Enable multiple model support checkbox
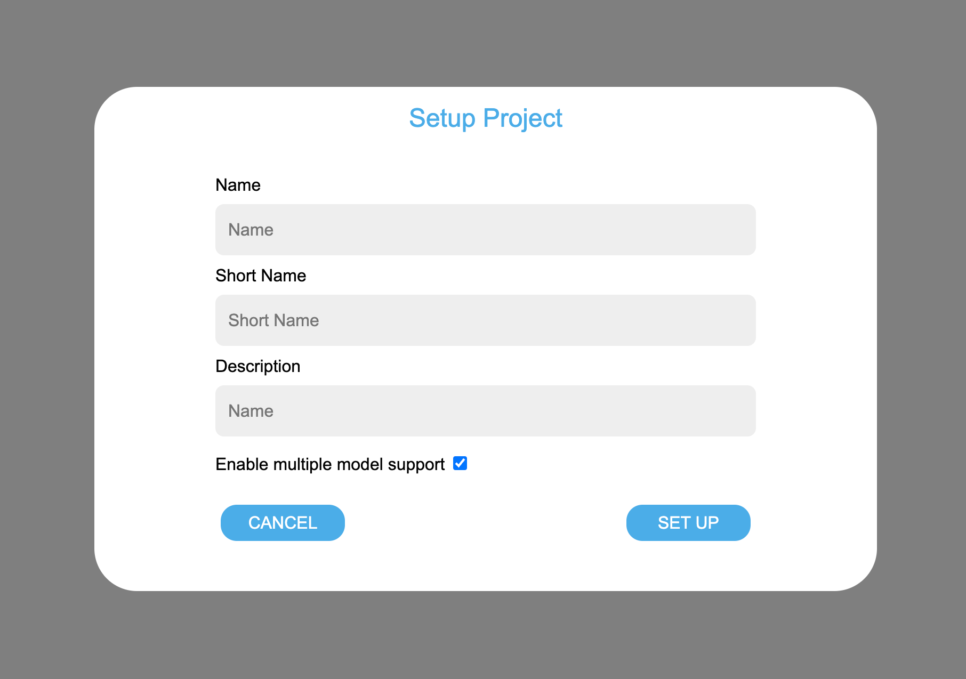The image size is (966, 679). pyautogui.click(x=460, y=464)
